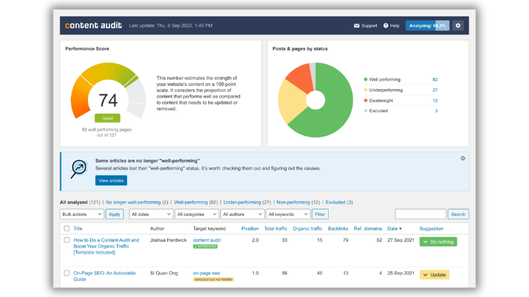Click the Well performing count 82
Screen dimensions: 529x297
coord(435,79)
